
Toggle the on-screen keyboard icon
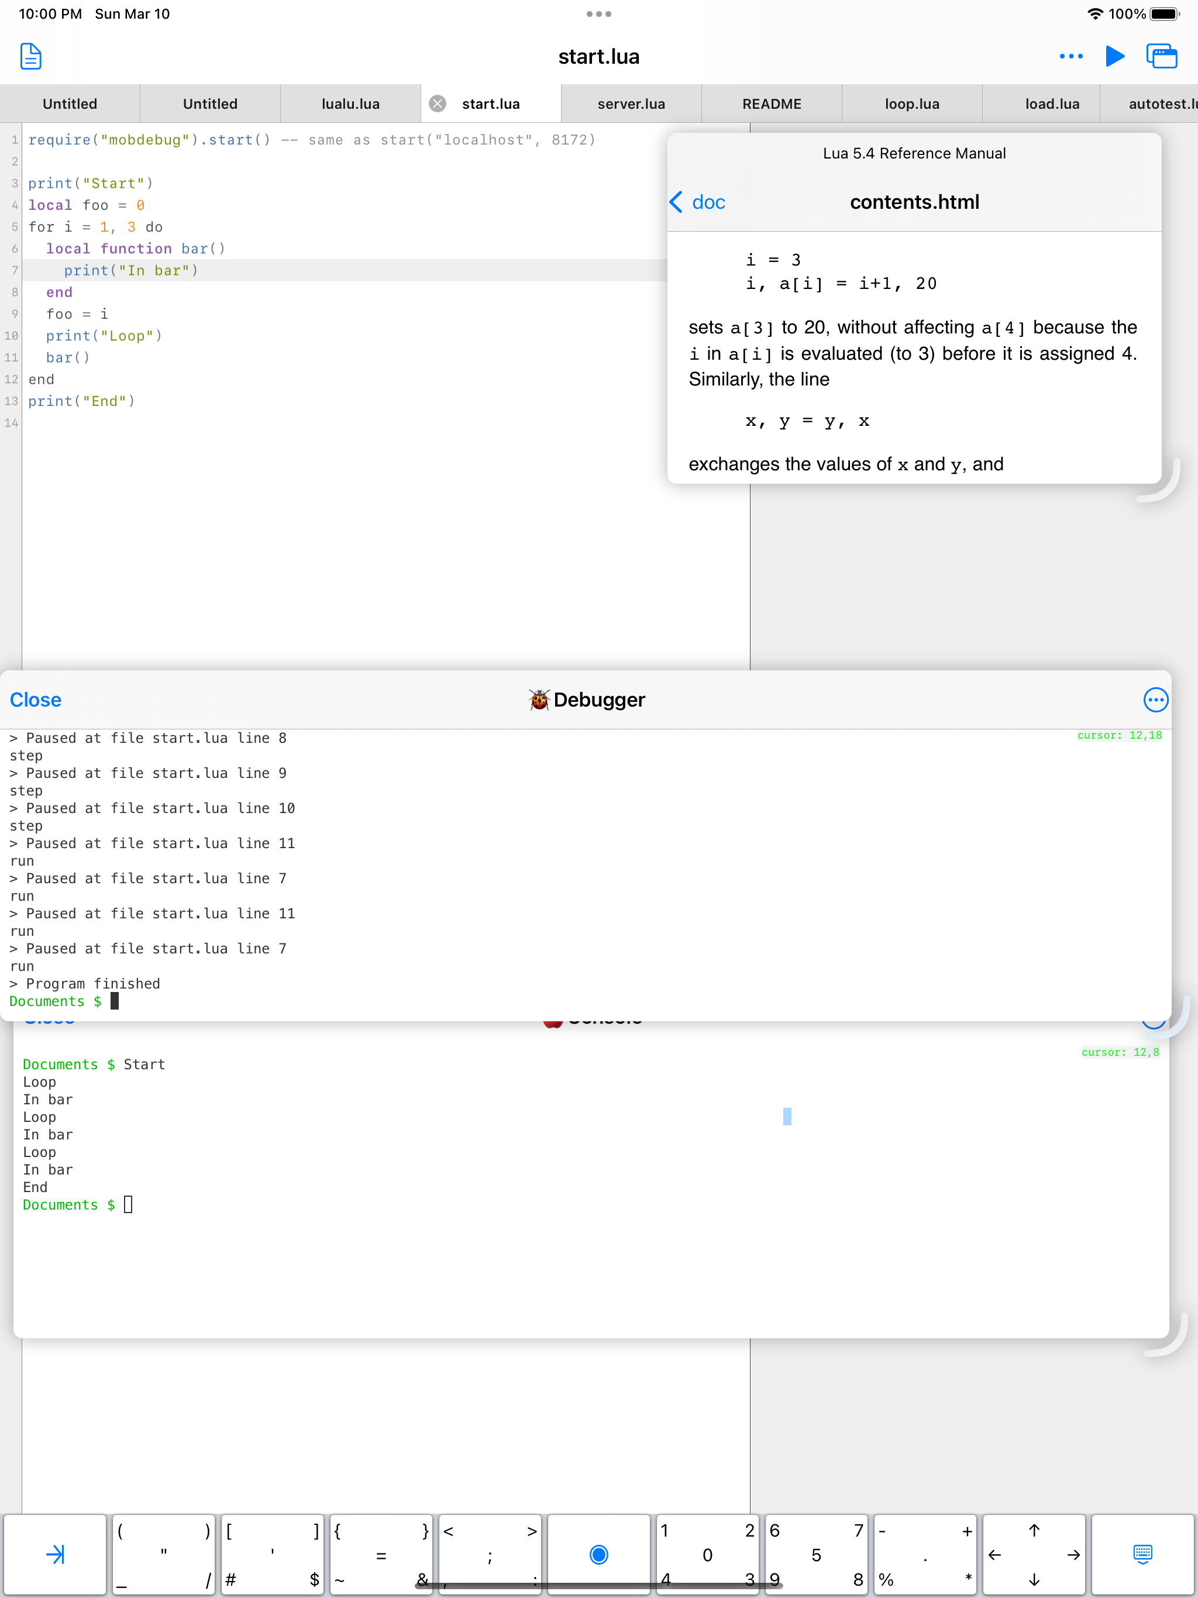(x=1142, y=1554)
